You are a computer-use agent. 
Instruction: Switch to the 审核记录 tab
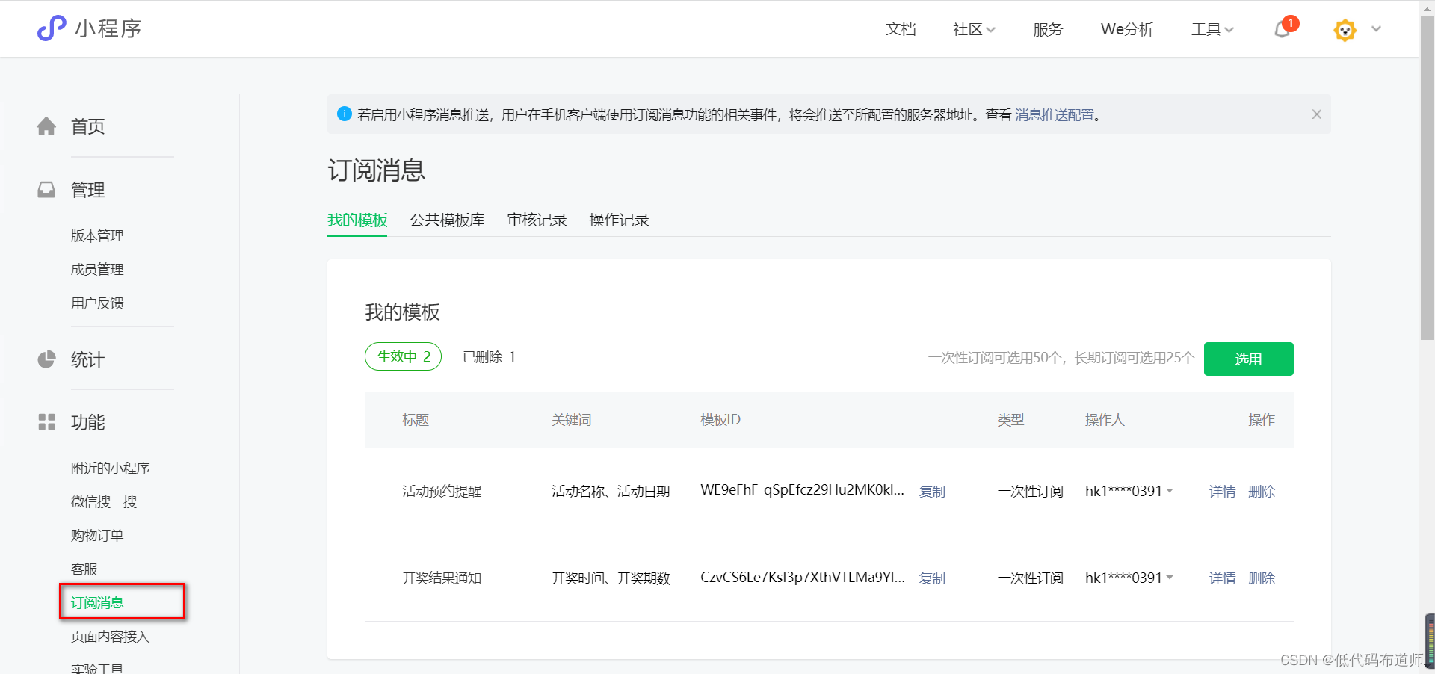click(x=537, y=220)
